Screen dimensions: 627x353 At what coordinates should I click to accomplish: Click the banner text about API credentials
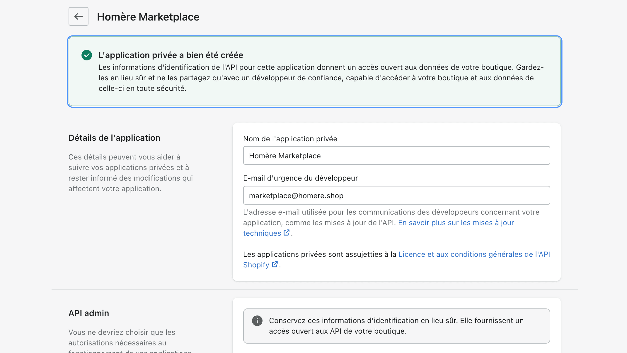pyautogui.click(x=321, y=78)
